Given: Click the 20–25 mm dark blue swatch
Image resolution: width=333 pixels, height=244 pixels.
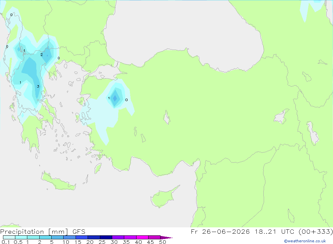Looking at the screenshot, I should point(94,237).
